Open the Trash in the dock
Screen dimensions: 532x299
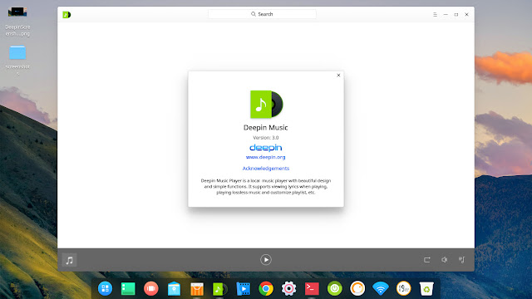[426, 288]
